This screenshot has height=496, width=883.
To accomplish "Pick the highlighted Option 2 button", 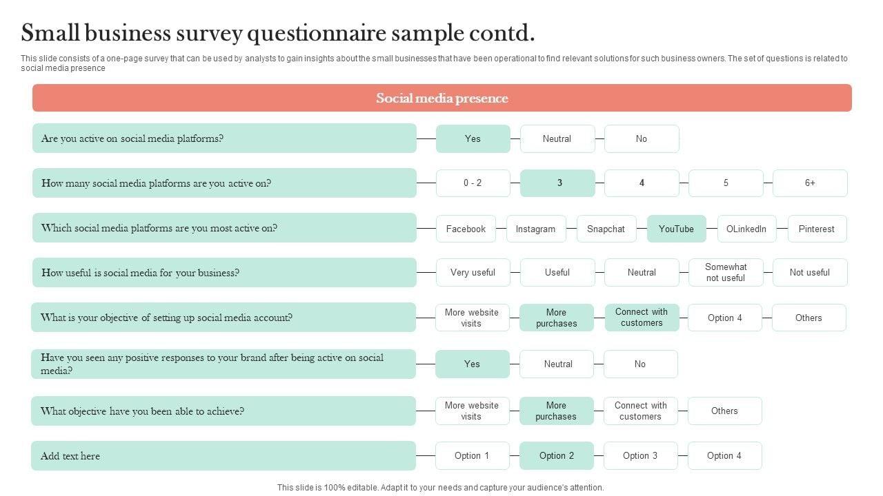I will click(556, 456).
